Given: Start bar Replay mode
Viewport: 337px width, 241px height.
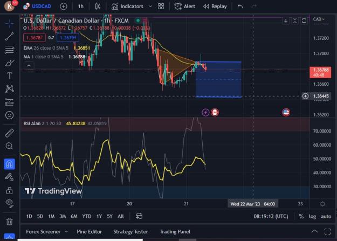Looking at the screenshot, I should pos(215,6).
